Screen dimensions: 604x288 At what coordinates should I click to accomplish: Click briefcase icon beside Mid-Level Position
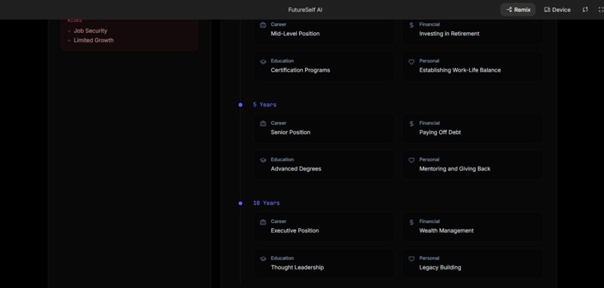[263, 25]
